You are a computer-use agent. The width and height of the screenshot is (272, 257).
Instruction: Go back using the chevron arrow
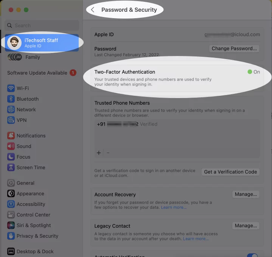click(93, 10)
